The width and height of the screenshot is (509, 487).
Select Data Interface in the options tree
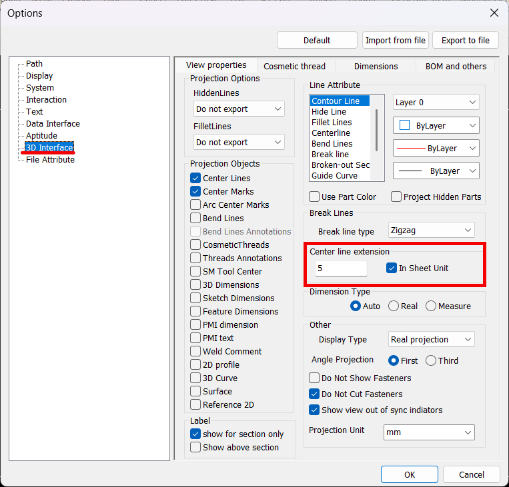[53, 124]
